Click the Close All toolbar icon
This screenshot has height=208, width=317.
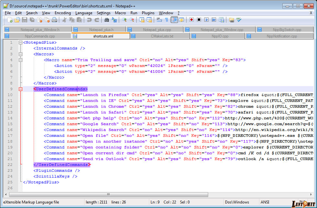47,20
